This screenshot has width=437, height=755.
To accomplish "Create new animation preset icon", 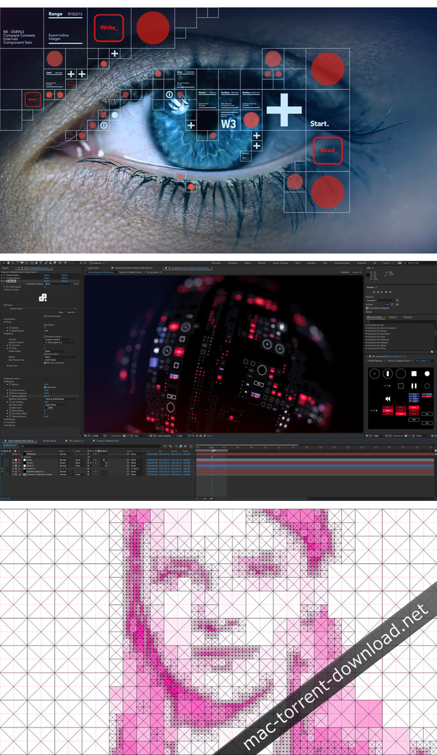I will [x=432, y=352].
